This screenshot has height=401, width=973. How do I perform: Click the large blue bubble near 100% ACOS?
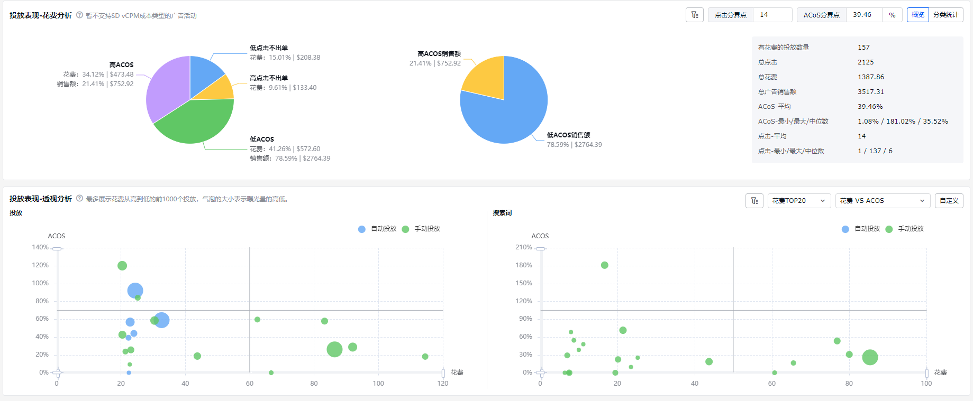pos(135,290)
